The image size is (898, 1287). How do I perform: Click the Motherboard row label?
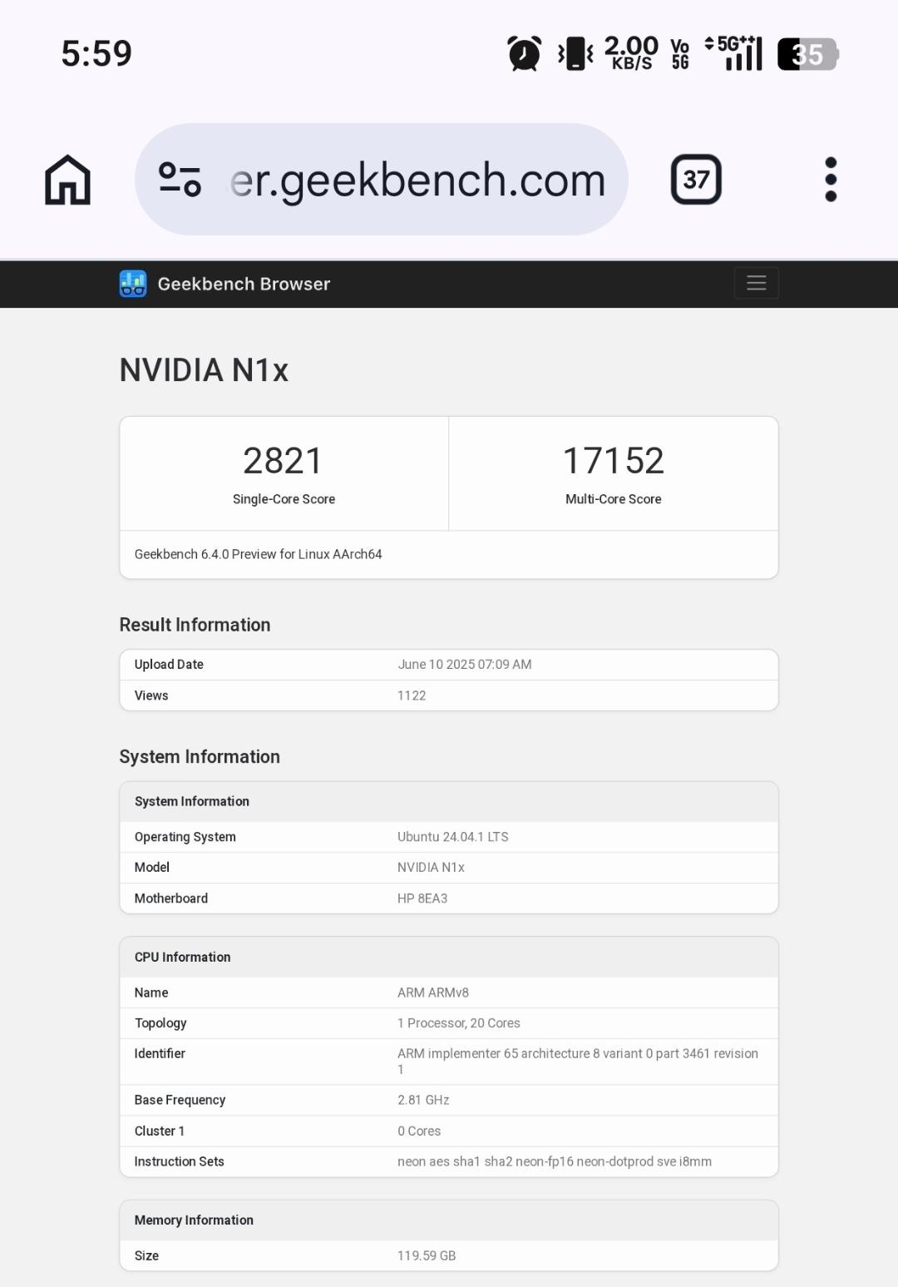click(x=171, y=898)
